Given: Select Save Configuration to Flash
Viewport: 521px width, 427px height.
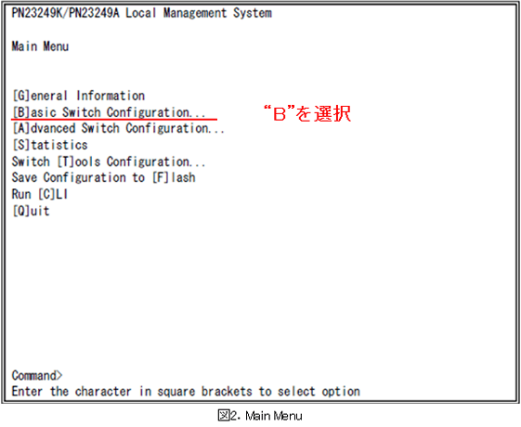Looking at the screenshot, I should click(104, 177).
